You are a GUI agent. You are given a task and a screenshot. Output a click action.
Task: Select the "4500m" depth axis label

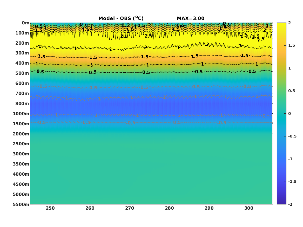(x=21, y=184)
